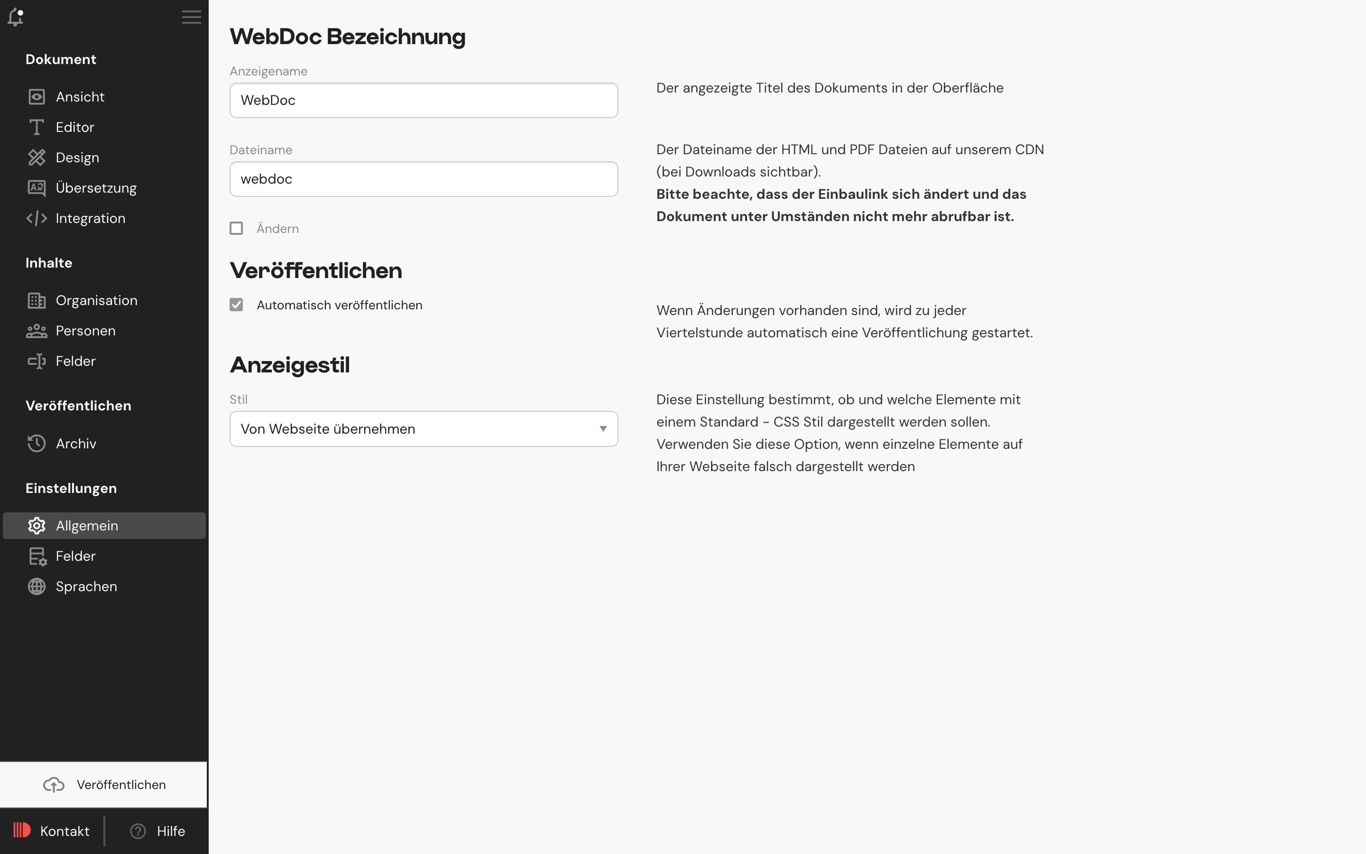Click inside the Anzeigename input field
The image size is (1366, 854).
coord(424,100)
